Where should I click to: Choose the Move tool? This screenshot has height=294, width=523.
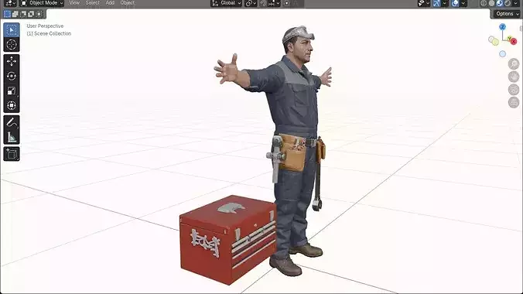(12, 61)
